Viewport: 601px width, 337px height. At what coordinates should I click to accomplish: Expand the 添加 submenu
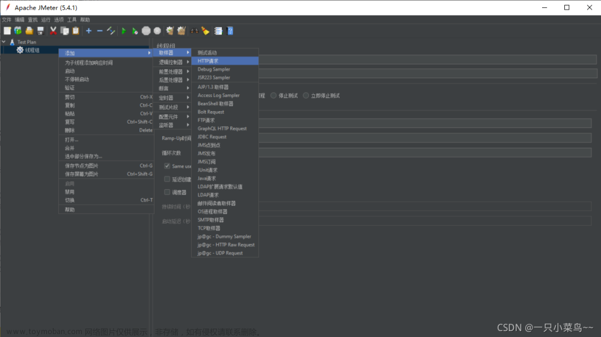[x=106, y=53]
